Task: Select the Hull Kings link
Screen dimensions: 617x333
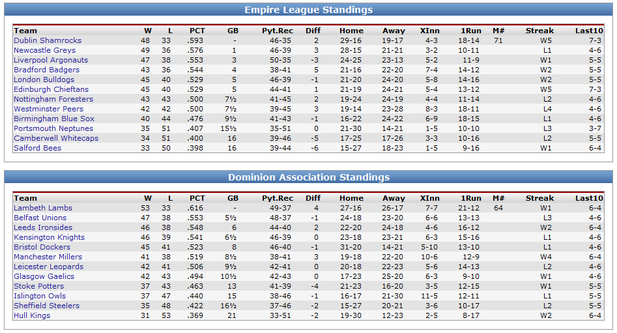Action: pos(32,315)
